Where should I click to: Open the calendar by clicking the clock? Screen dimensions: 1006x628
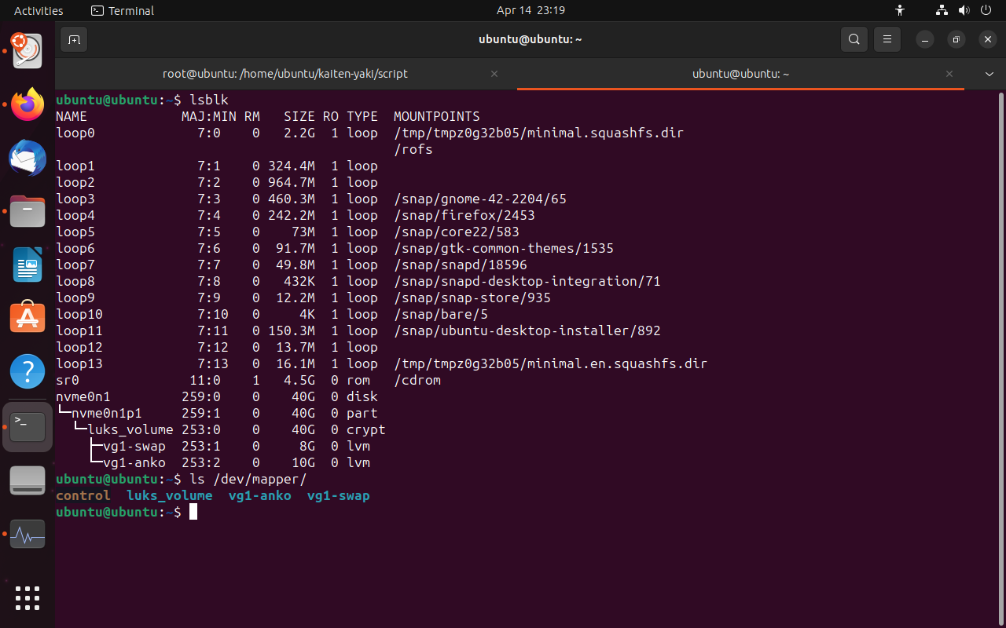[530, 10]
